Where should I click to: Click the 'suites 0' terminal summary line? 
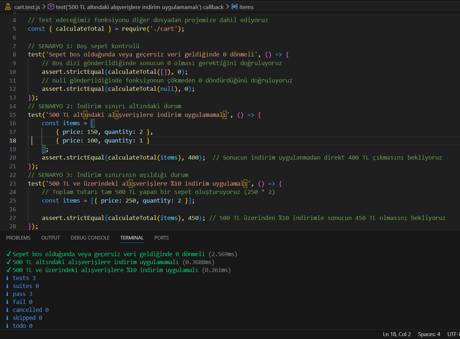point(22,286)
